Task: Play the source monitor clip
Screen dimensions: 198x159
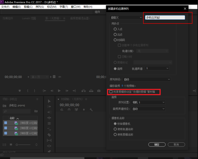Action: click(59, 91)
